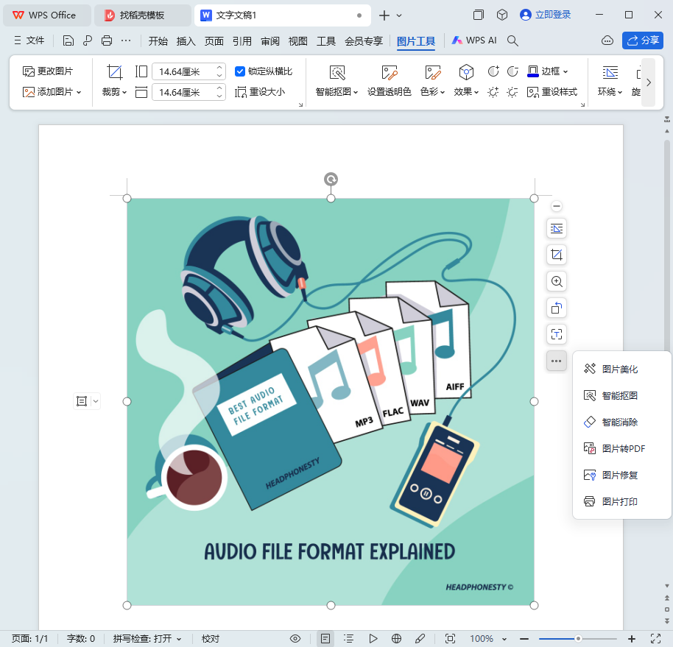Click the text wrap layout icon beside image
The image size is (673, 647).
pos(557,228)
